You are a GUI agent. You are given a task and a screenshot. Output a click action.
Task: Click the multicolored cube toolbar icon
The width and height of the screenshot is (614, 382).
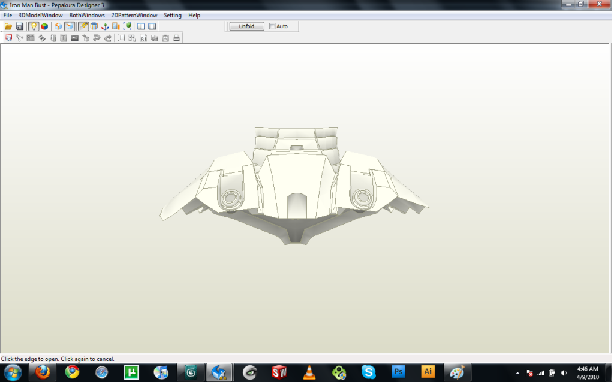45,26
